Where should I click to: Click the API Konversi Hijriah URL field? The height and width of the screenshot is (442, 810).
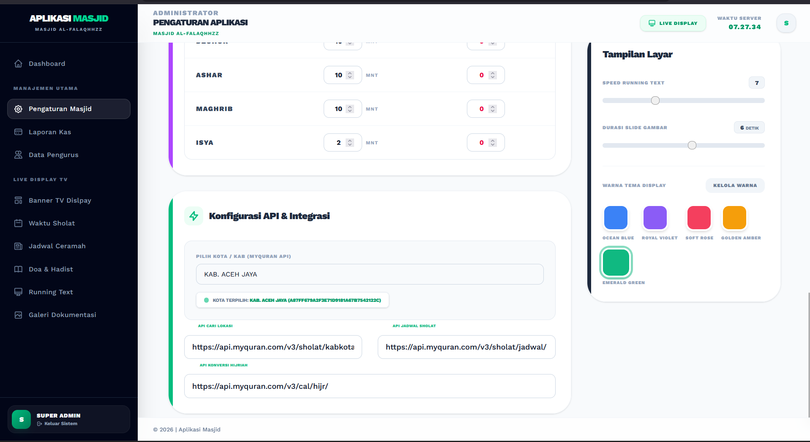pos(370,386)
